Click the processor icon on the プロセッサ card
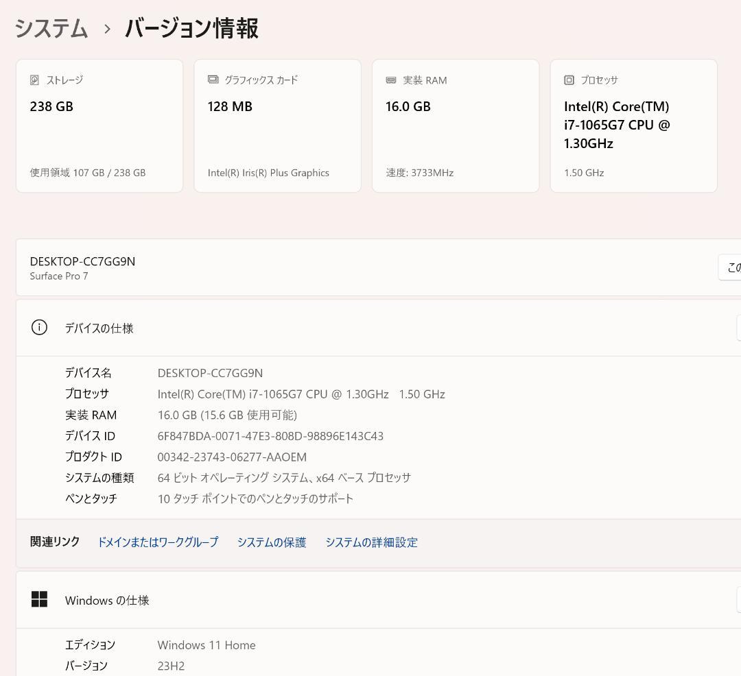 click(x=569, y=80)
